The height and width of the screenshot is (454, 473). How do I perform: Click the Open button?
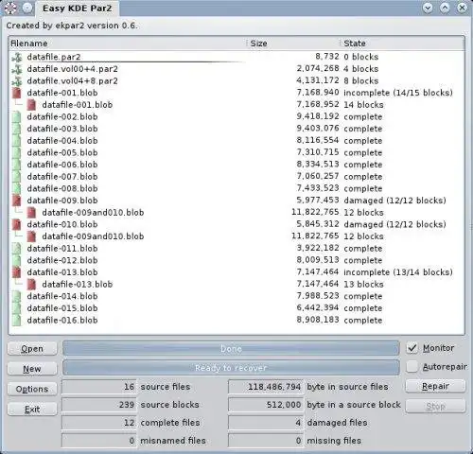[32, 349]
